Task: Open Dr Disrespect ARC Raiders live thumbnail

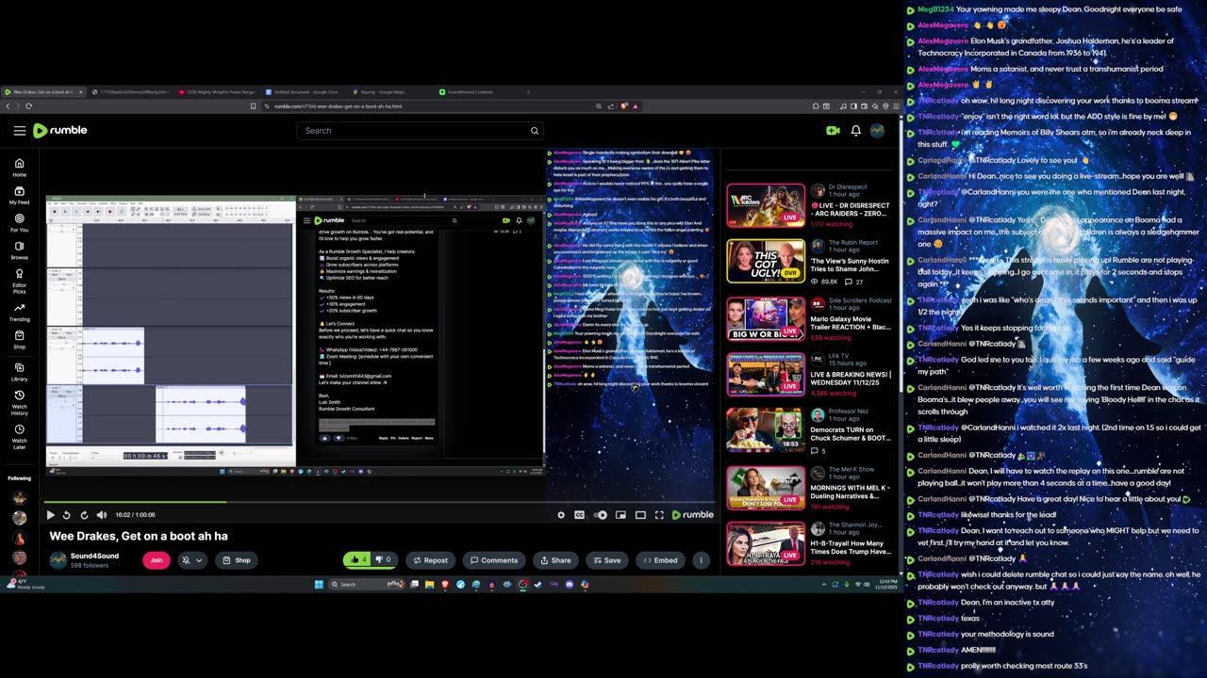Action: pyautogui.click(x=766, y=204)
